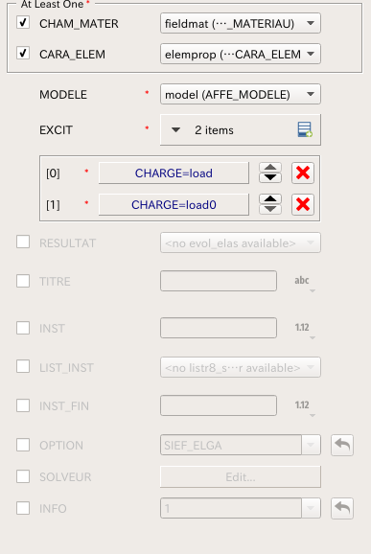This screenshot has width=371, height=554.
Task: Enable the SOLVEUR checkbox
Action: pyautogui.click(x=23, y=476)
